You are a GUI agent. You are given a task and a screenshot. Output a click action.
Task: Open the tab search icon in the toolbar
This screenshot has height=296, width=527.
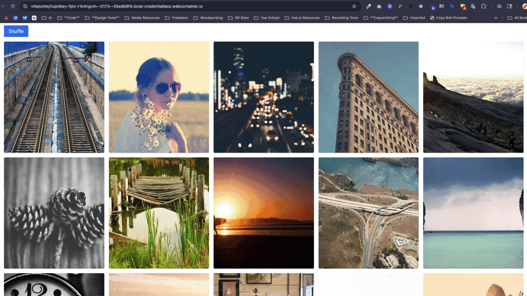(x=509, y=6)
